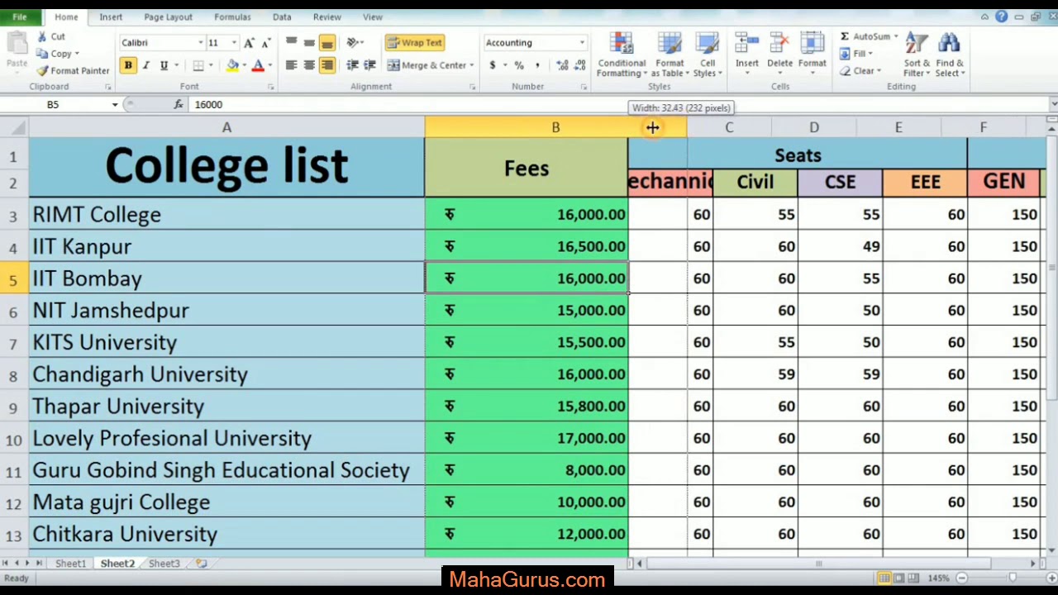
Task: Switch to the Formulas tab
Action: (x=232, y=17)
